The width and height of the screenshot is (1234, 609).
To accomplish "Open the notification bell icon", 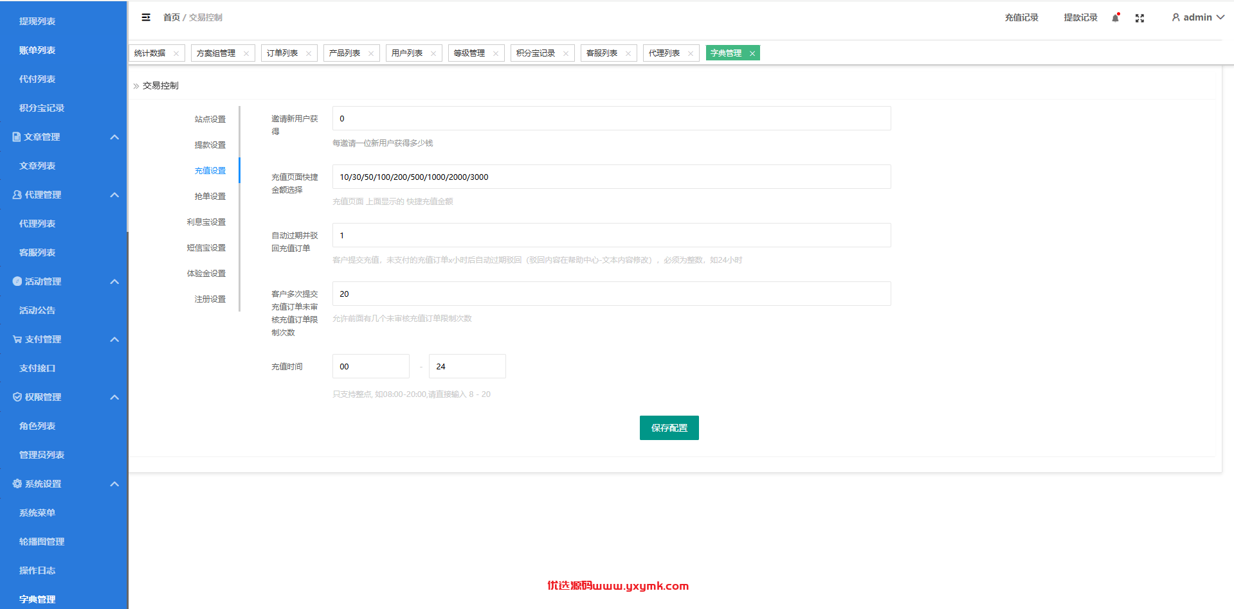I will click(1116, 17).
